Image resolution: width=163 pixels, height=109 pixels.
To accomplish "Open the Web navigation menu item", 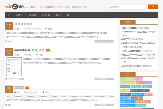I will click(20, 15).
